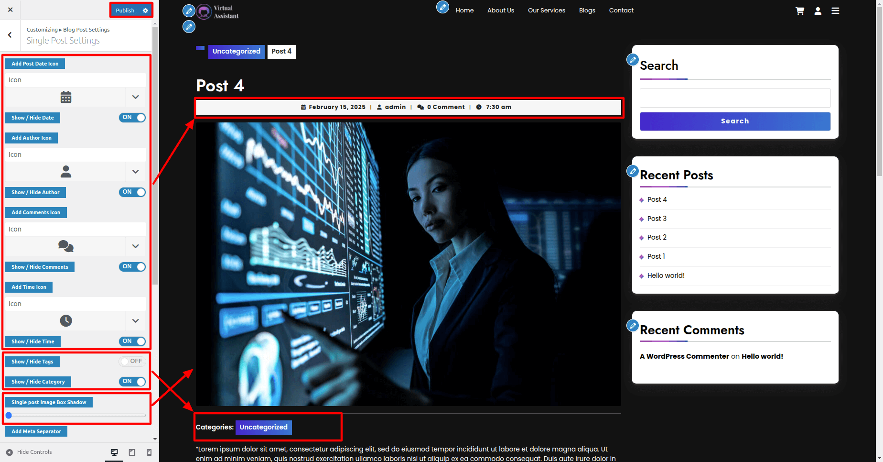This screenshot has width=883, height=462.
Task: Click the edit pencil beside Search widget
Action: click(x=633, y=60)
